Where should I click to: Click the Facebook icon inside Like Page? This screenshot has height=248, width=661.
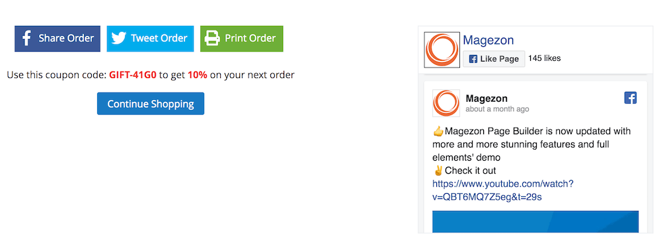click(473, 59)
